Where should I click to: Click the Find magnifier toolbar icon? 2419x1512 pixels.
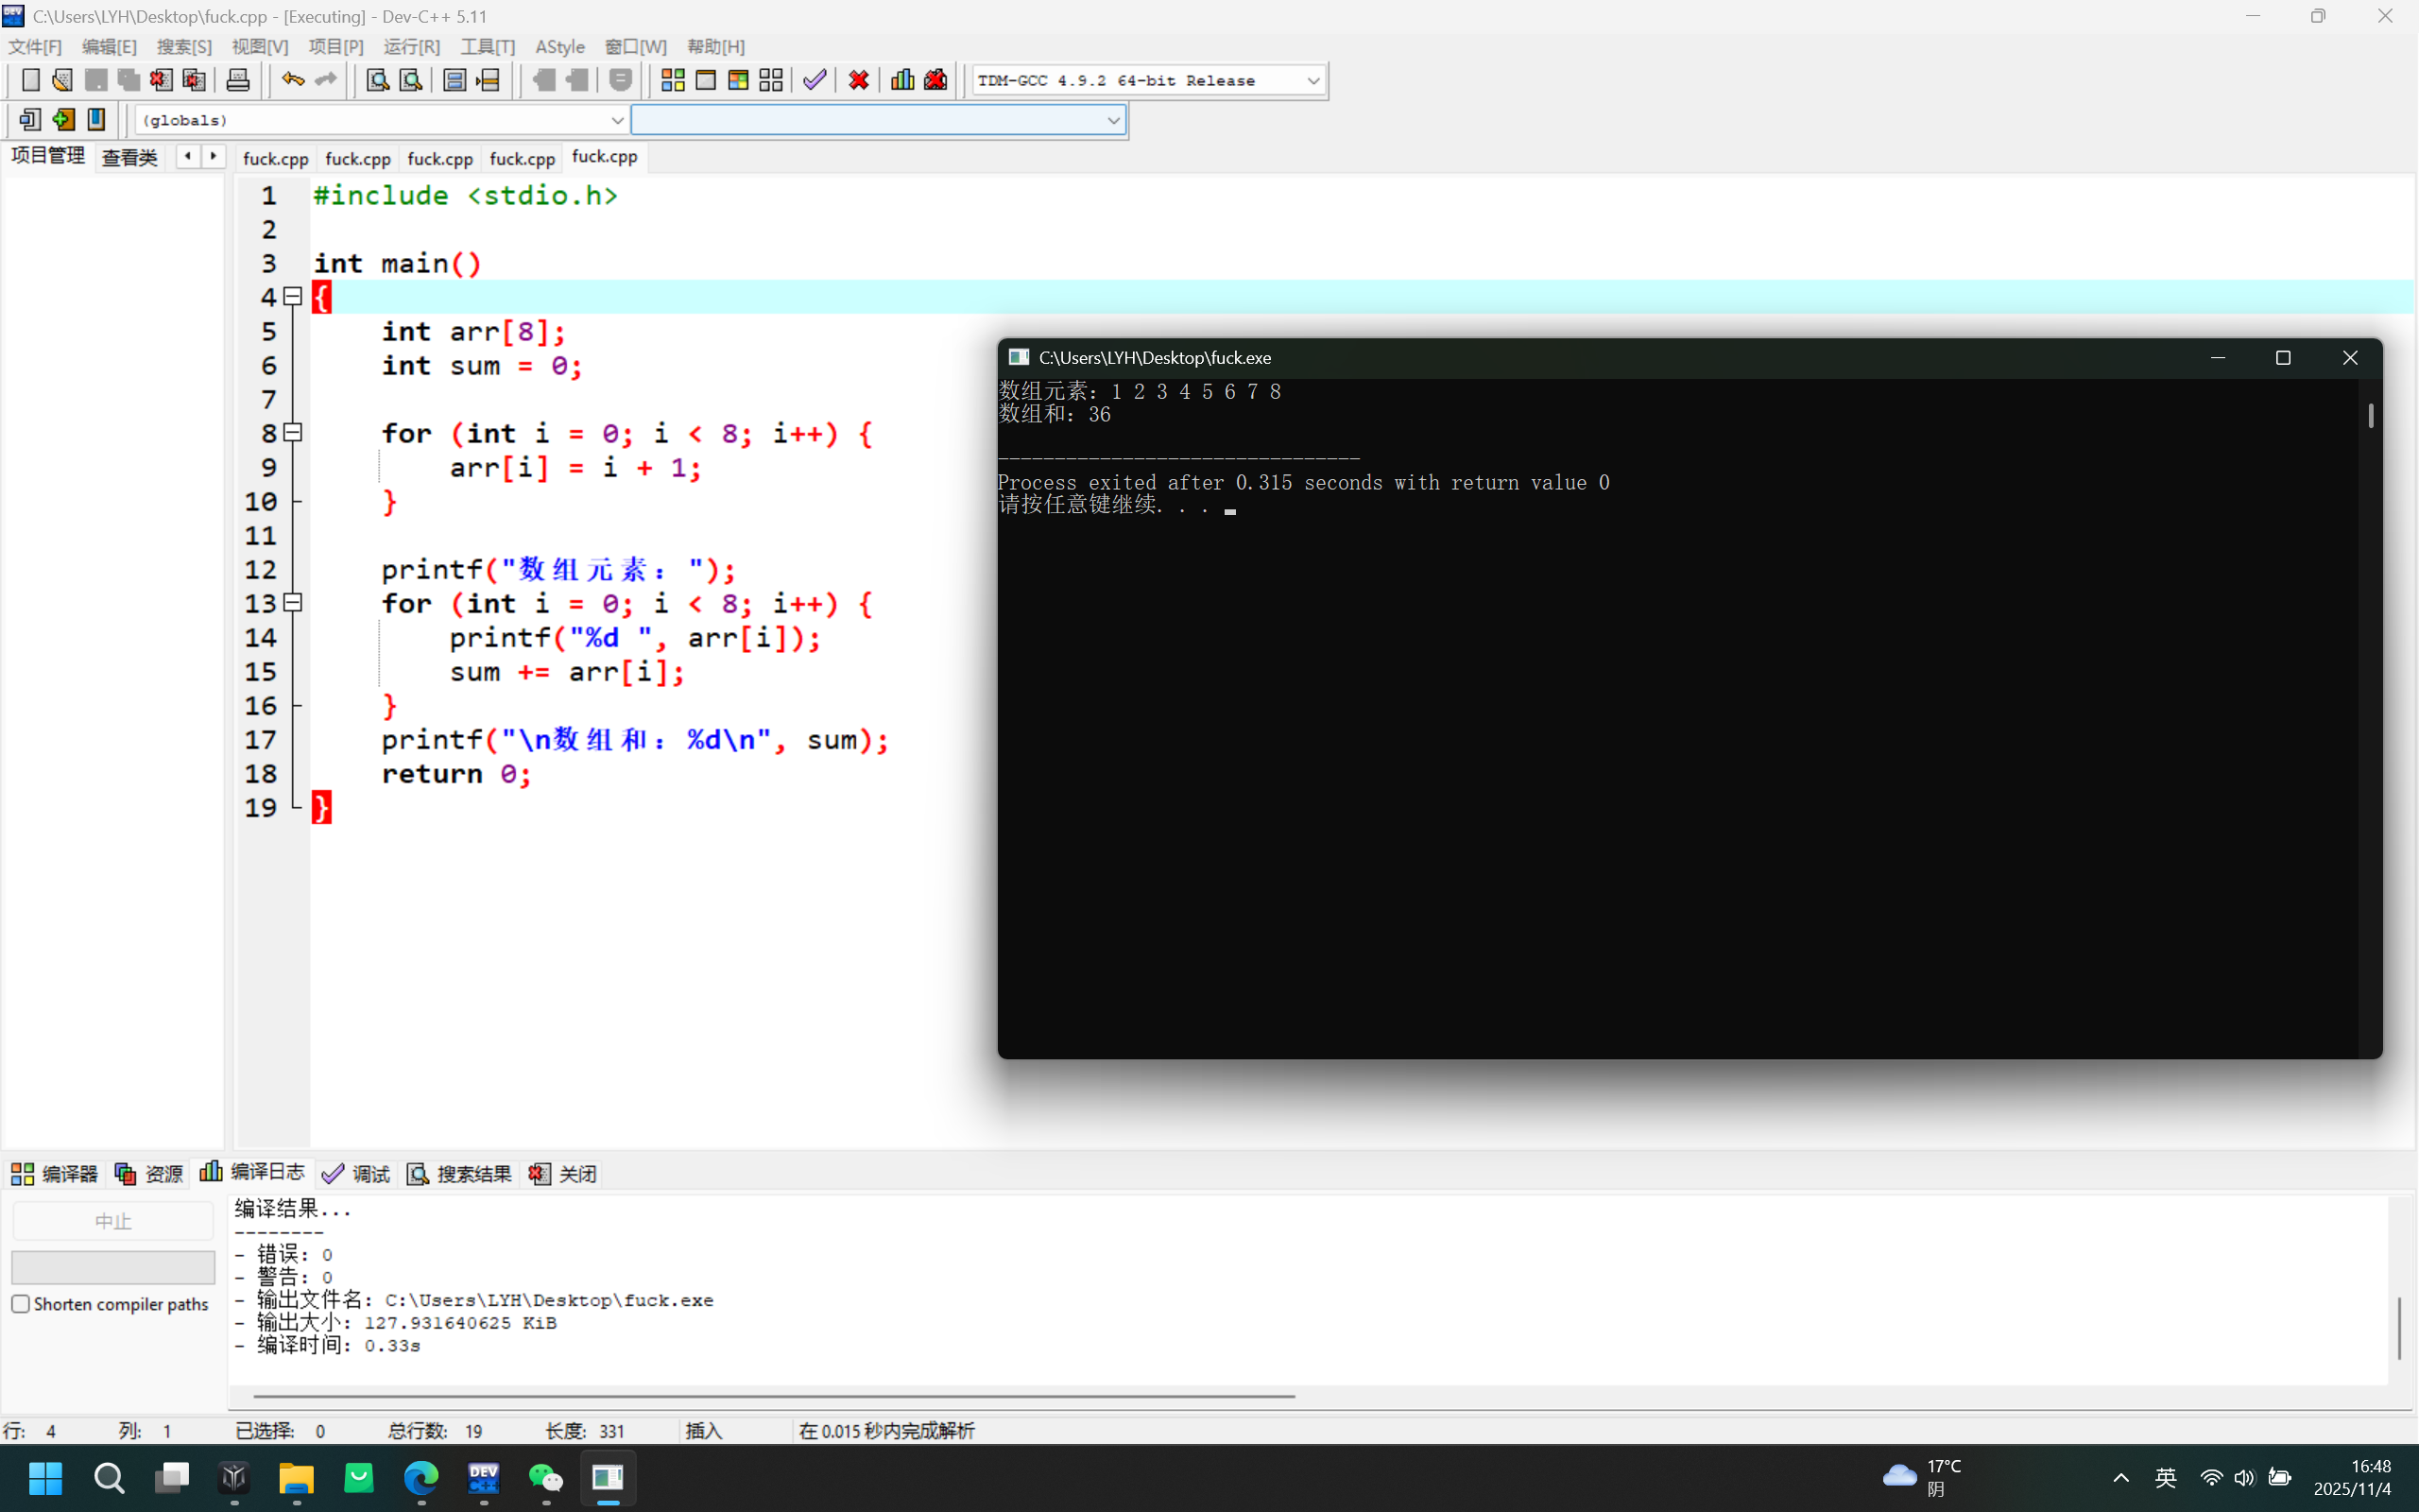[x=377, y=80]
